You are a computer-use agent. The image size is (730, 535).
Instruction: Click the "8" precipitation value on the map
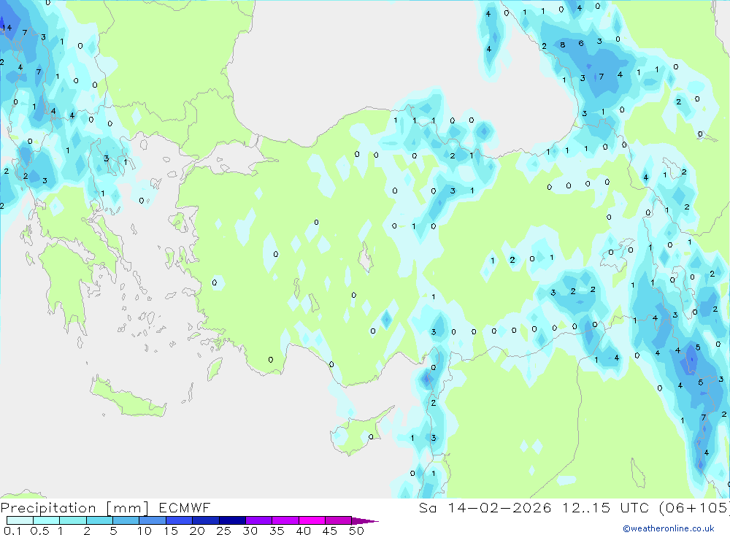(562, 45)
